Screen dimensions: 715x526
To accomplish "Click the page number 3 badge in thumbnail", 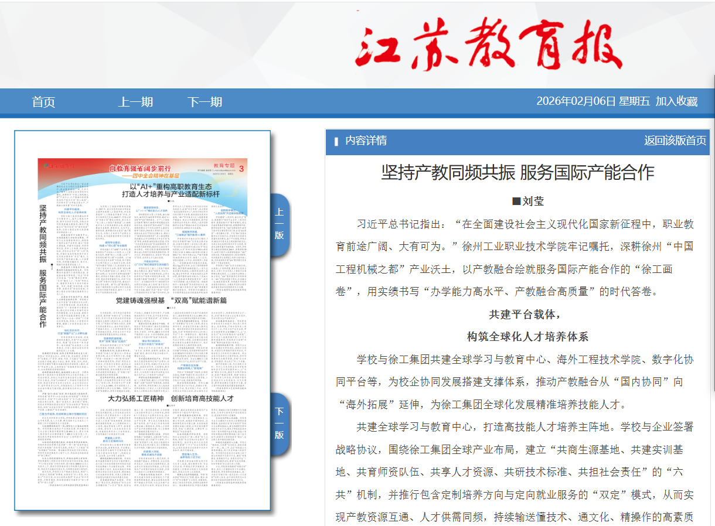I will tap(241, 169).
